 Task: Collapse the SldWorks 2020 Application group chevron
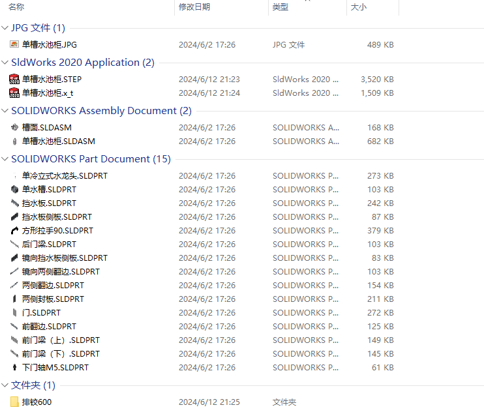pos(5,63)
